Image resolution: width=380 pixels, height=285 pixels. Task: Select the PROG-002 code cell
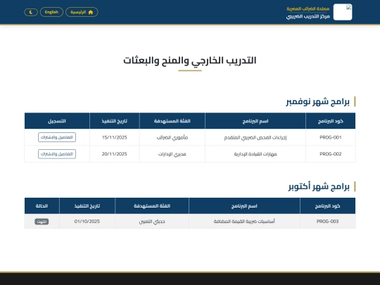pos(330,154)
